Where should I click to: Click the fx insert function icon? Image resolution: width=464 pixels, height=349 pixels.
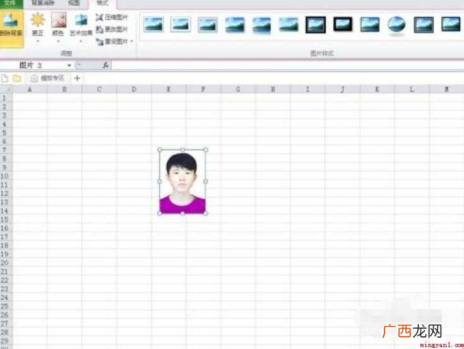pos(105,65)
